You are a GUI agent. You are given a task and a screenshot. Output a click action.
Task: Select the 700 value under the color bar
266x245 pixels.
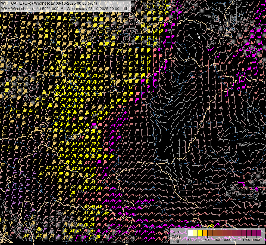click(x=217, y=240)
